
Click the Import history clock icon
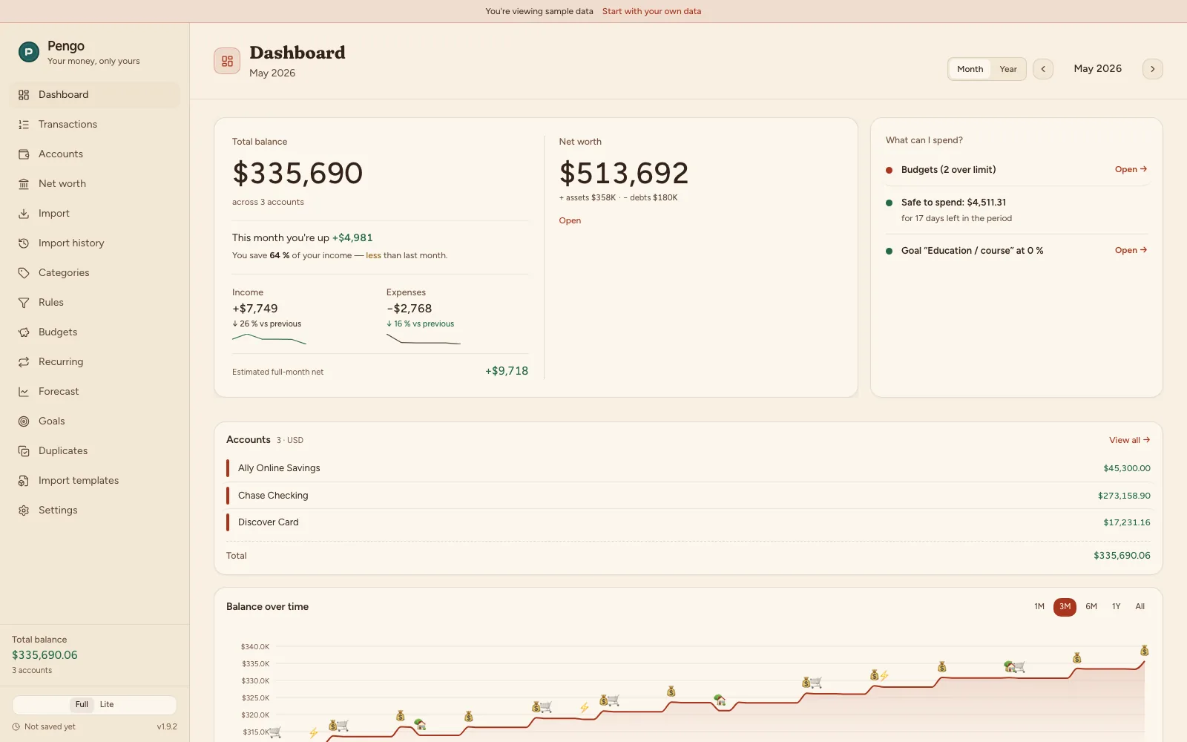(x=24, y=243)
